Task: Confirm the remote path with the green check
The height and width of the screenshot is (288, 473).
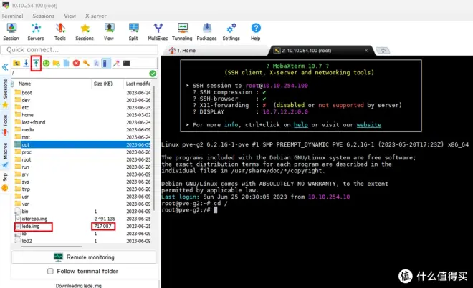Action: click(153, 74)
